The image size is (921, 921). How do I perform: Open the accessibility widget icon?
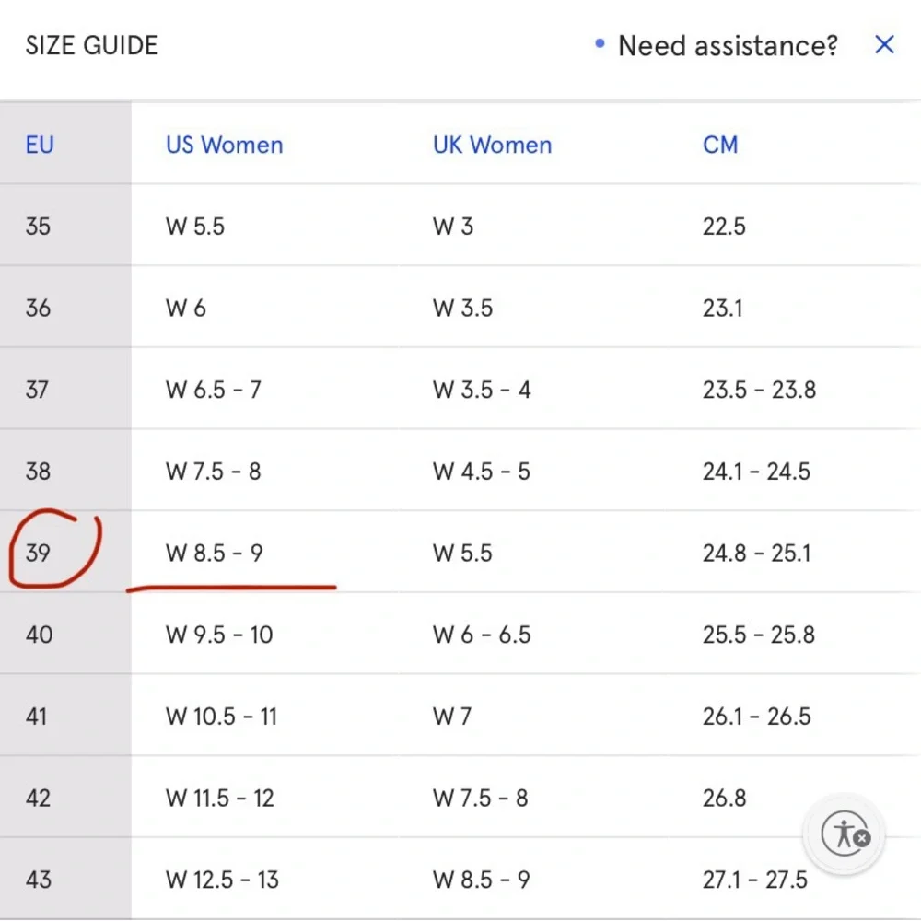coord(845,834)
